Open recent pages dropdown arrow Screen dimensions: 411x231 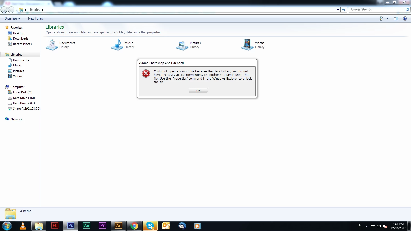pyautogui.click(x=16, y=10)
